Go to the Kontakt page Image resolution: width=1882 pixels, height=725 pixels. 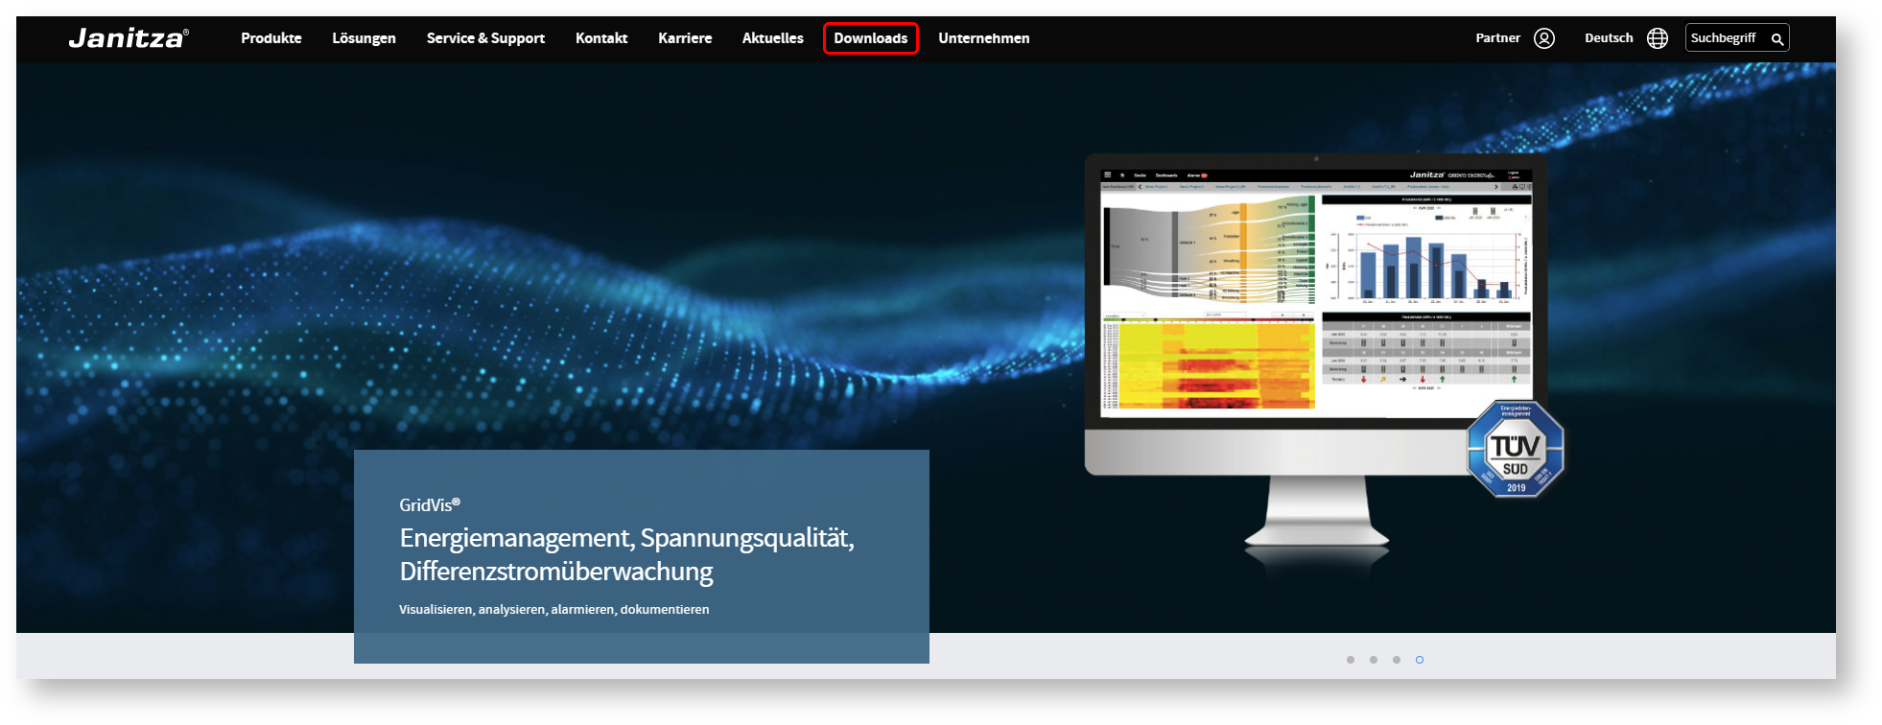(601, 38)
